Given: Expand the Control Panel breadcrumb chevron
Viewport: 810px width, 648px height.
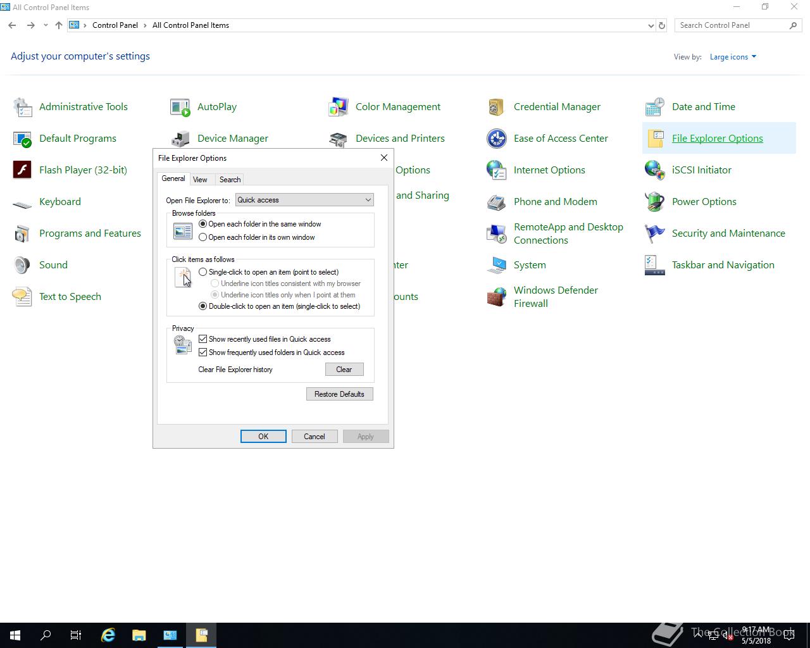Looking at the screenshot, I should pos(145,25).
